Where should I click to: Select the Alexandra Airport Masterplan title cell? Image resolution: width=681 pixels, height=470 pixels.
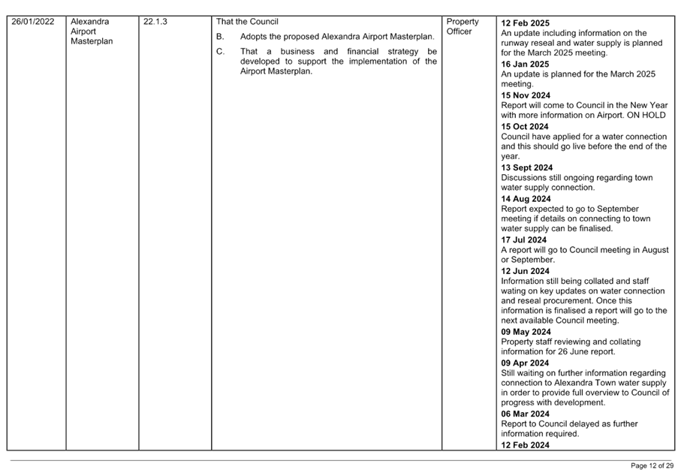[92, 32]
